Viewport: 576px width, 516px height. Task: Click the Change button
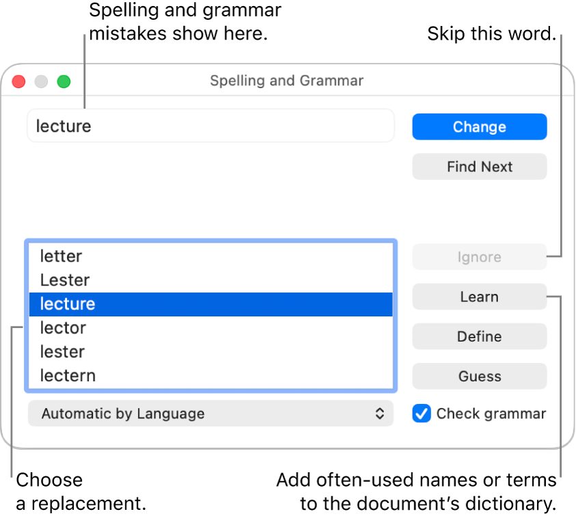tap(479, 126)
